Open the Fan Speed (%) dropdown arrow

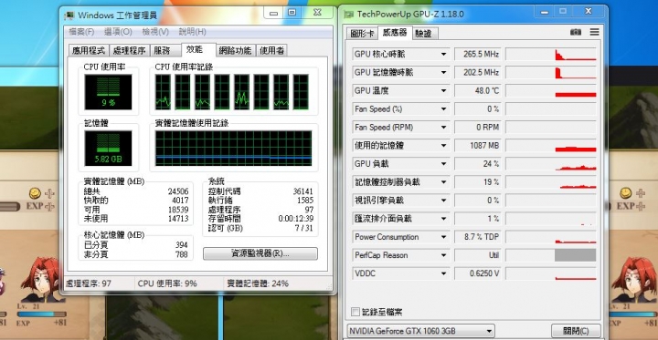tap(443, 109)
